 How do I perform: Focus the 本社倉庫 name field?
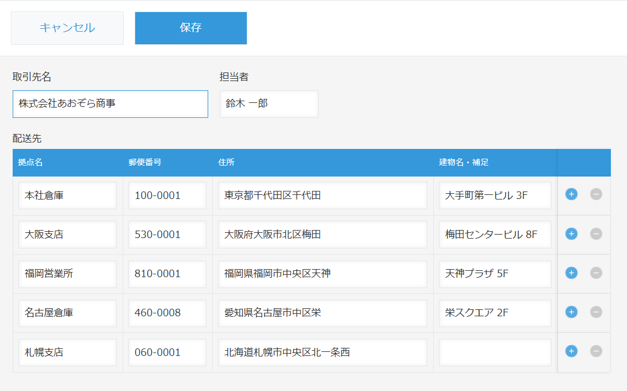tap(67, 195)
